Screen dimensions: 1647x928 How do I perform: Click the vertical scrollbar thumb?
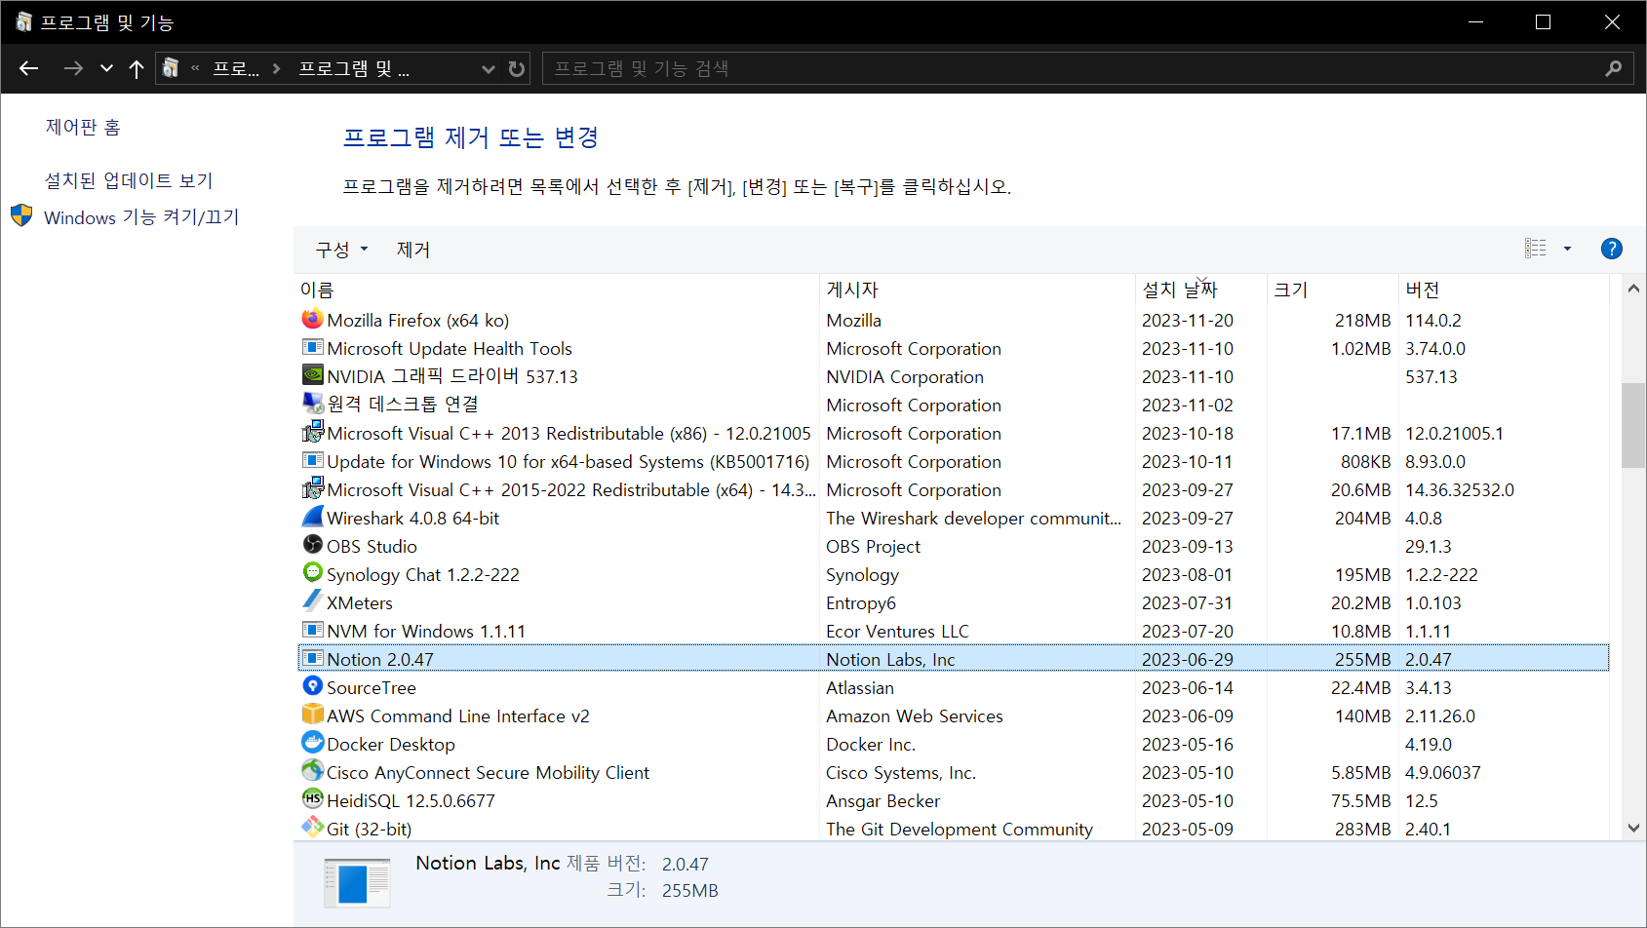[x=1633, y=425]
